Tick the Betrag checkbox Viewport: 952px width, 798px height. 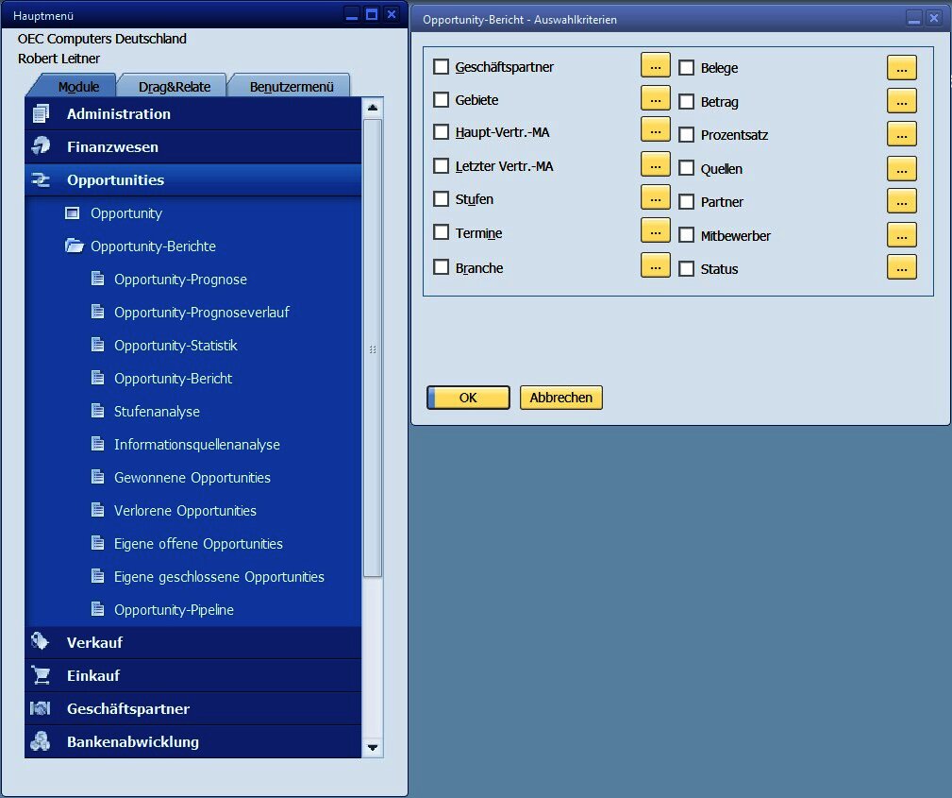coord(687,102)
